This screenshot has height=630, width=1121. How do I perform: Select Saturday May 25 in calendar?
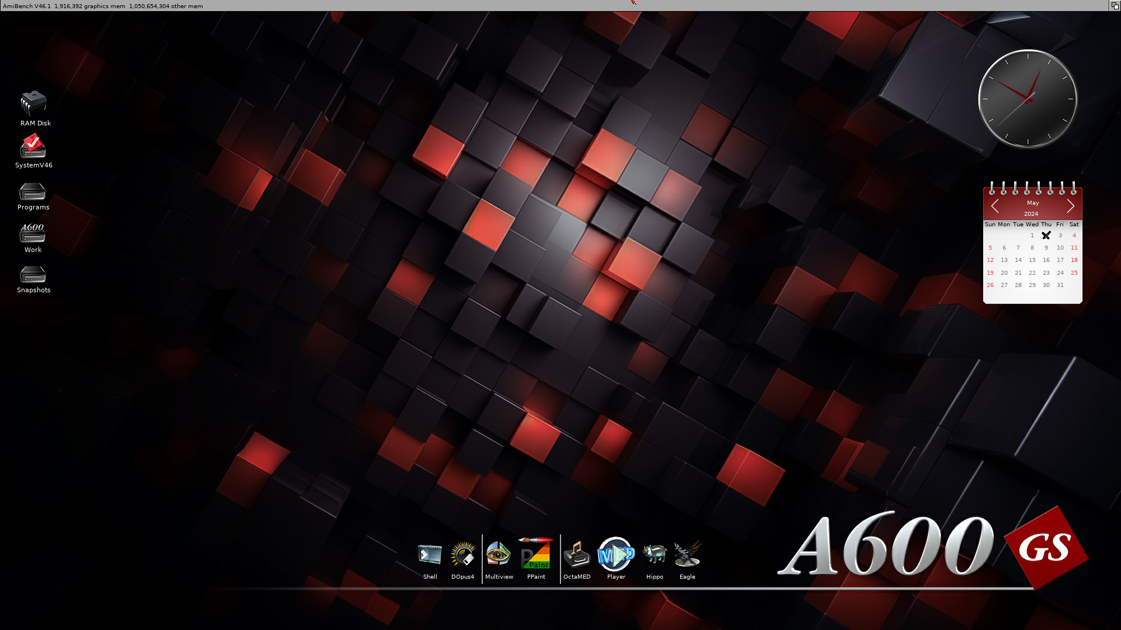[x=1074, y=273]
